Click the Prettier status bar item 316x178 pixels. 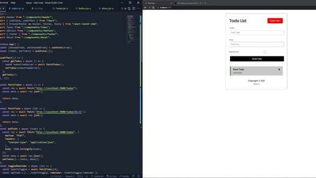124,176
